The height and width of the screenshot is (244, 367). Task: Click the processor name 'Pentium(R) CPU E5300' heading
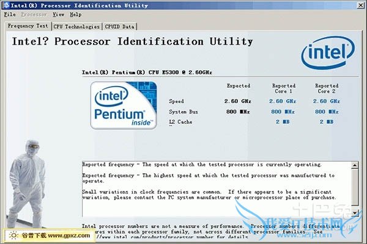pyautogui.click(x=147, y=73)
